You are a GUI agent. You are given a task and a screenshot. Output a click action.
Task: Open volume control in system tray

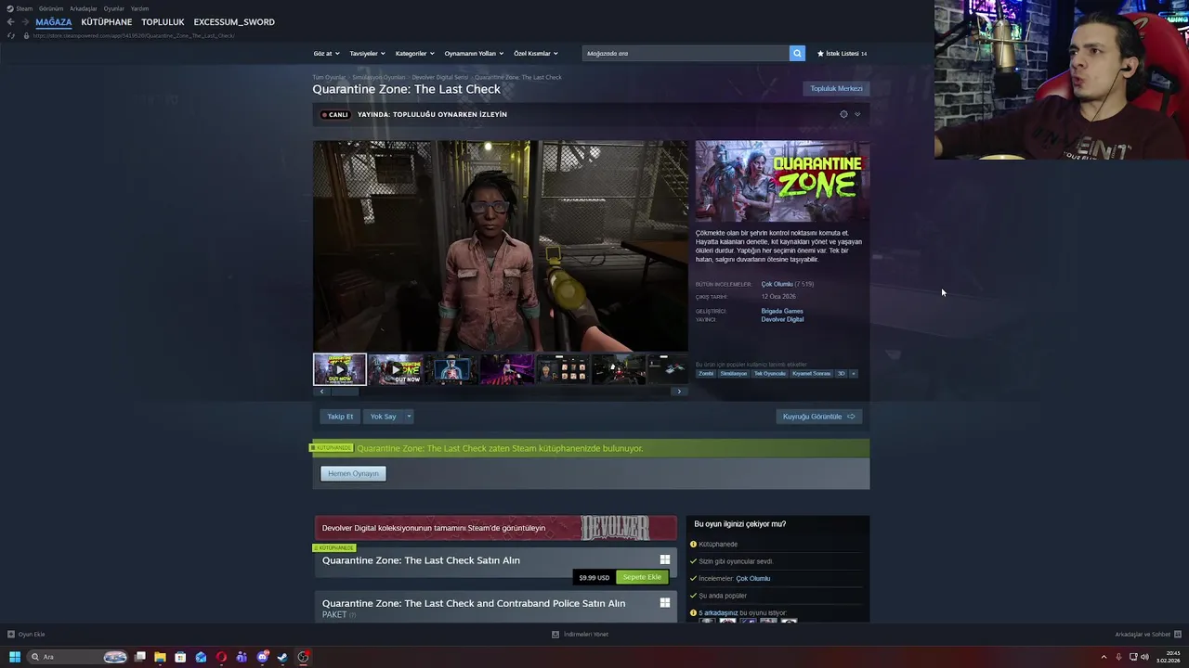tap(1144, 657)
